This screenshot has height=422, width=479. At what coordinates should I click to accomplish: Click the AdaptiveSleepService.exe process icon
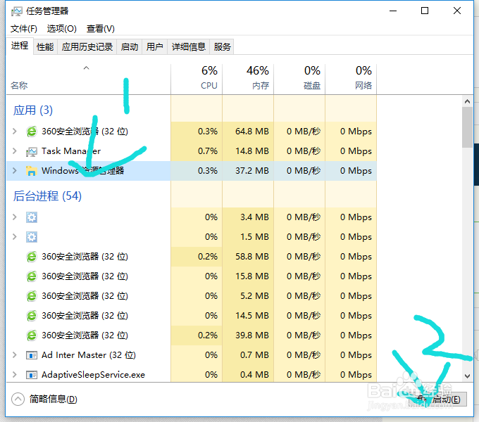tap(32, 375)
